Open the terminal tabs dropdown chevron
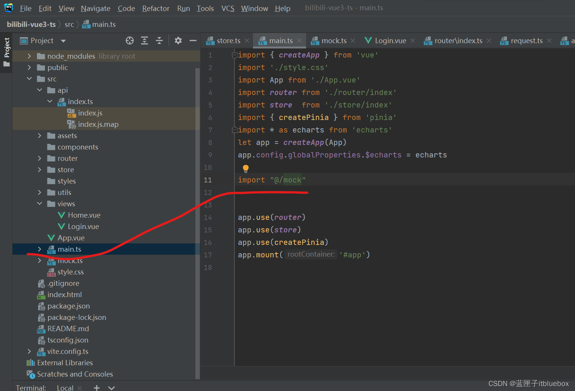575x391 pixels. click(x=112, y=388)
